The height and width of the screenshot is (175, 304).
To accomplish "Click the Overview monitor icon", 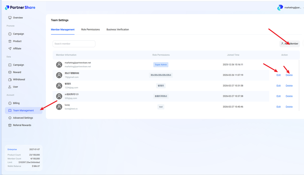I will click(10, 17).
